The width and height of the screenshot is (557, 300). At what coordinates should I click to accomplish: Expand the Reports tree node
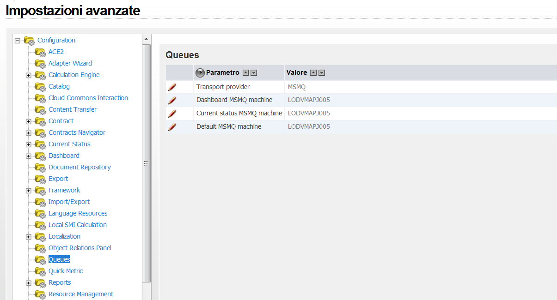(x=29, y=283)
